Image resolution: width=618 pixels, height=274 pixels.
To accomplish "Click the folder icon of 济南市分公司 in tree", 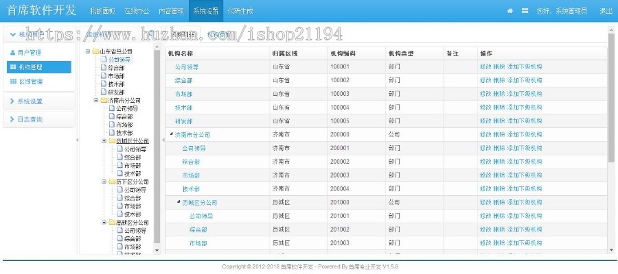I will (104, 100).
